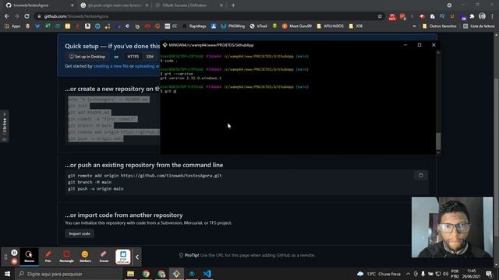Choose the Rectangle drawing tool
This screenshot has width=499, height=280.
pos(66,257)
